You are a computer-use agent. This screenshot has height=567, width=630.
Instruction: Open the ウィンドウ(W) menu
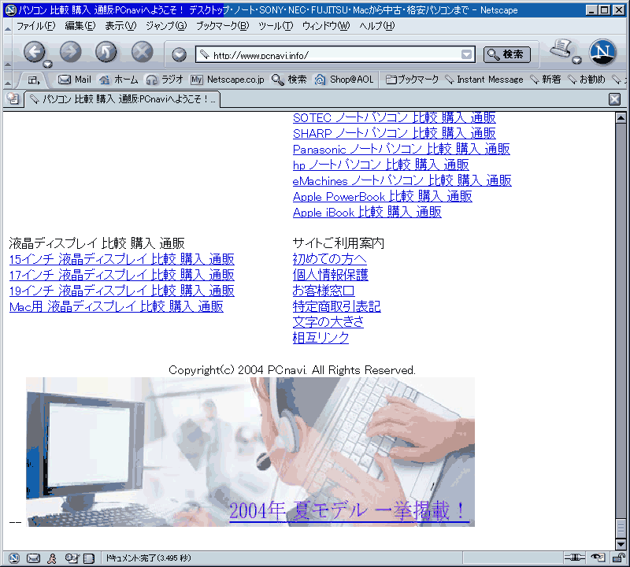[x=326, y=26]
